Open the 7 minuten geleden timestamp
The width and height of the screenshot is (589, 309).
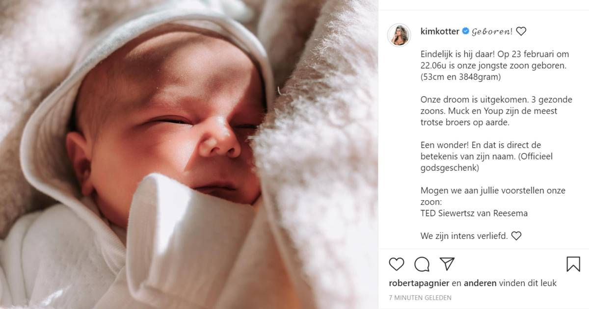click(420, 298)
